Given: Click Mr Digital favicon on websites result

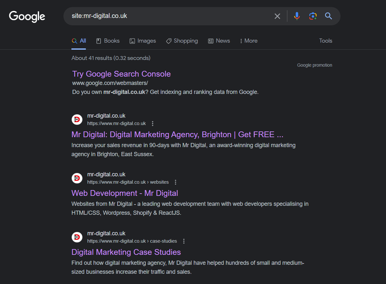Looking at the screenshot, I should point(77,178).
